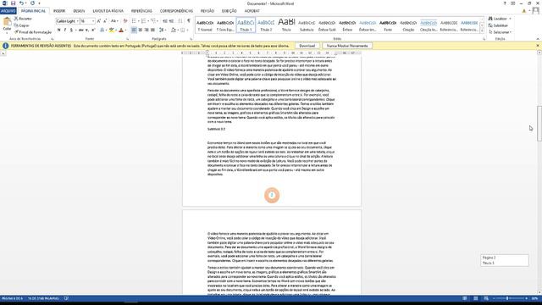This screenshot has height=305, width=542.
Task: Click the vertical scrollbar thumb
Action: 539,124
